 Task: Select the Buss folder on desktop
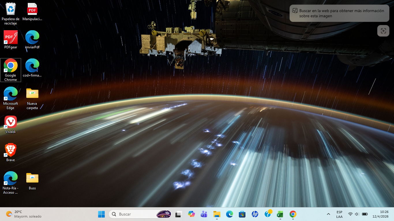tap(32, 181)
